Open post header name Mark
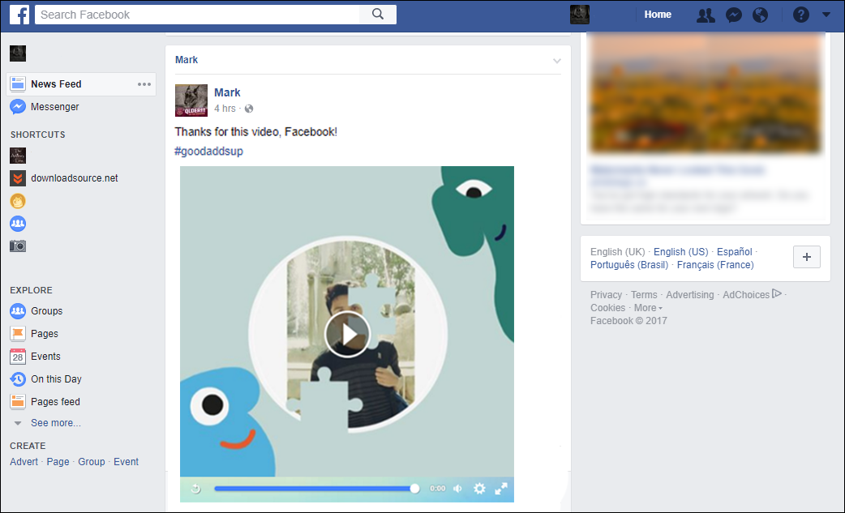 point(187,60)
